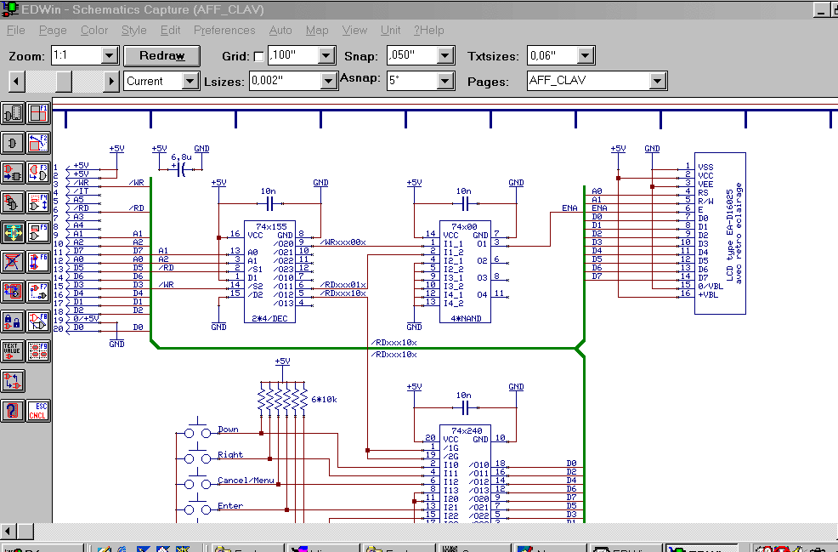Click the F1 function icon in left toolbar

click(38, 113)
